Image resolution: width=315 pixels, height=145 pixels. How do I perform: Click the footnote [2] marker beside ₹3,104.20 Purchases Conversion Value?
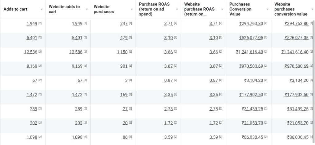266,80
